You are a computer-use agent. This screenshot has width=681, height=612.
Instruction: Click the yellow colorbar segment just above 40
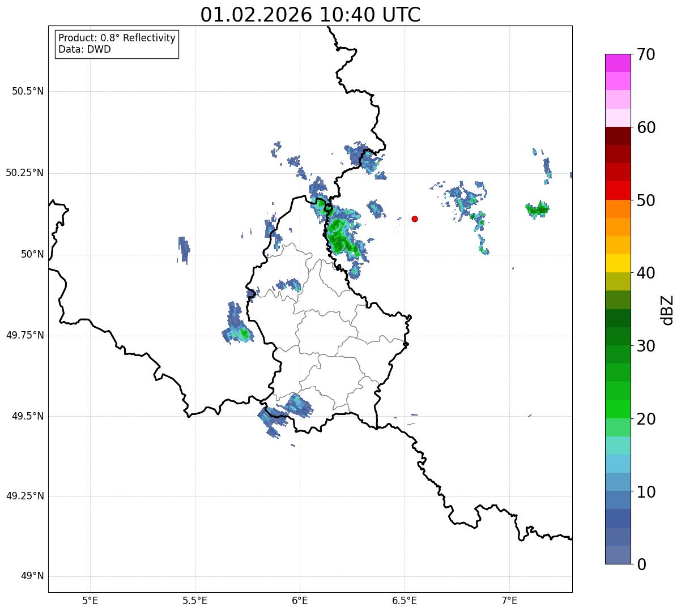[x=618, y=263]
